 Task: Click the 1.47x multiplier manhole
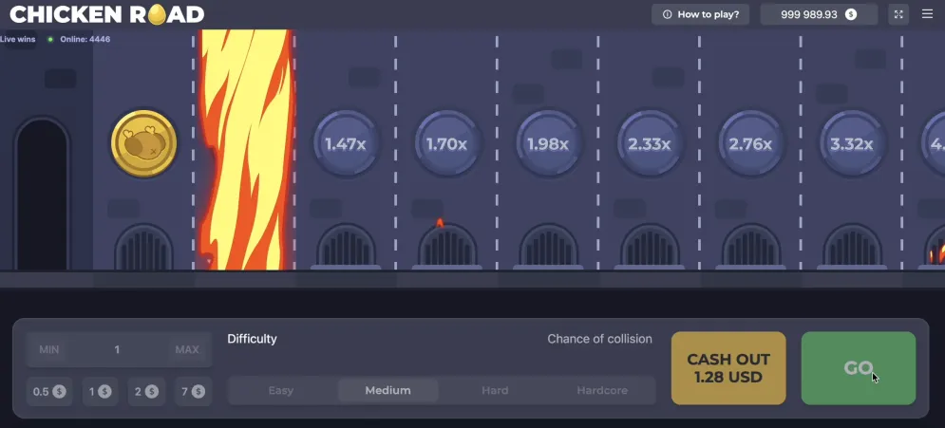[x=346, y=144]
